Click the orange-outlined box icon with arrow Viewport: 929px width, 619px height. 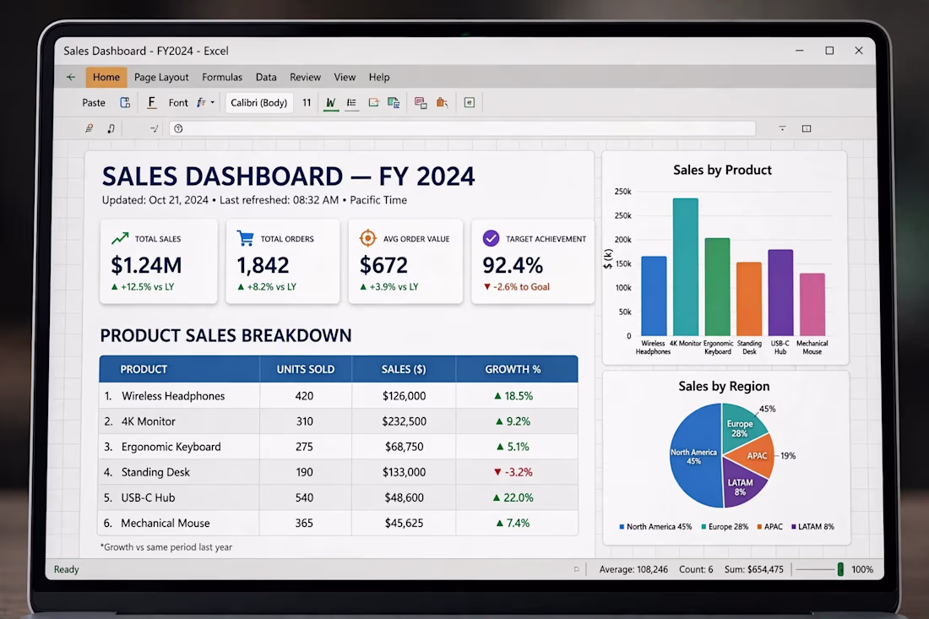point(373,102)
